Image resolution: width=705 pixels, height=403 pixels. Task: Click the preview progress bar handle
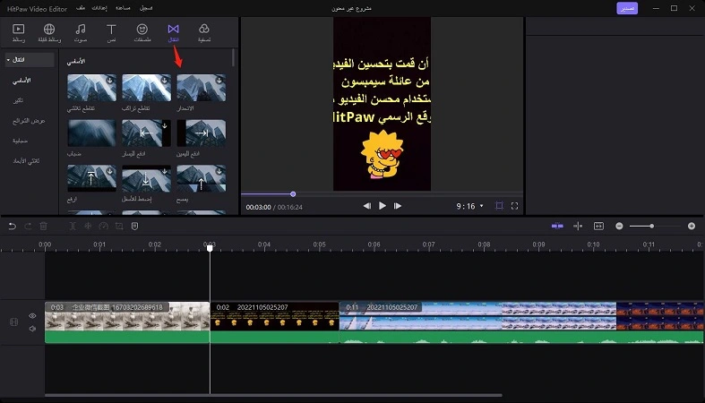tap(293, 194)
